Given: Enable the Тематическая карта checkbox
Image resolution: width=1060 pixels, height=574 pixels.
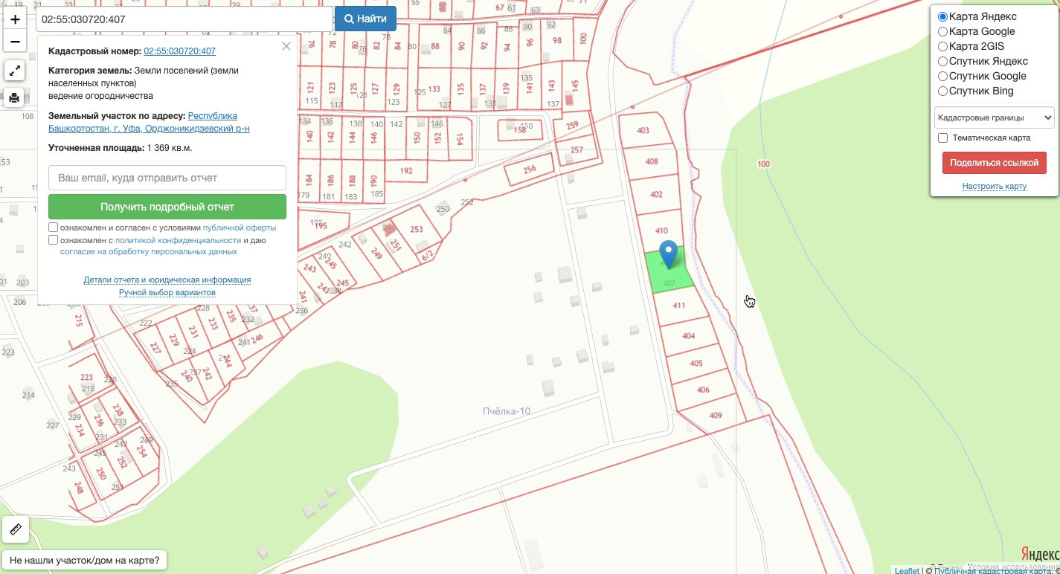Looking at the screenshot, I should tap(942, 138).
